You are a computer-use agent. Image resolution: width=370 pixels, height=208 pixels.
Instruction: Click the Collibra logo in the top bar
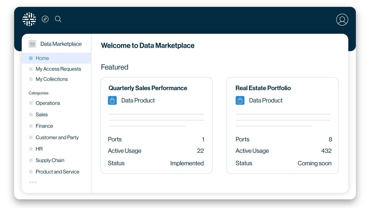point(29,19)
